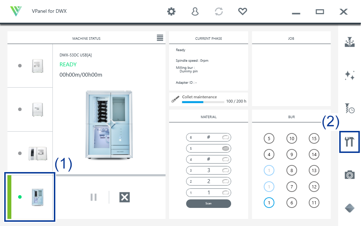Viewport: 363px width, 226px height.
Task: Click the 100 / 200 h value
Action: click(x=236, y=101)
